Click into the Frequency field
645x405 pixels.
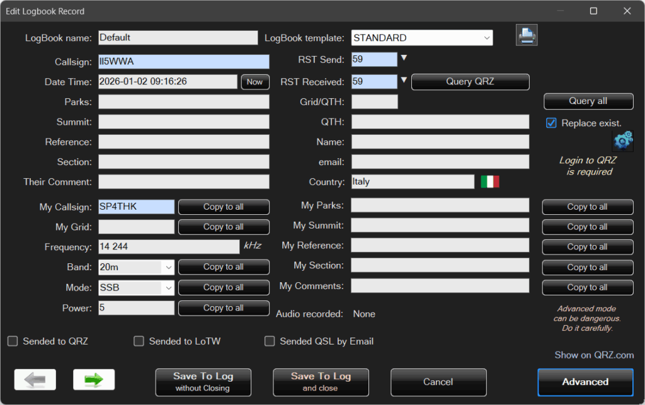(169, 247)
